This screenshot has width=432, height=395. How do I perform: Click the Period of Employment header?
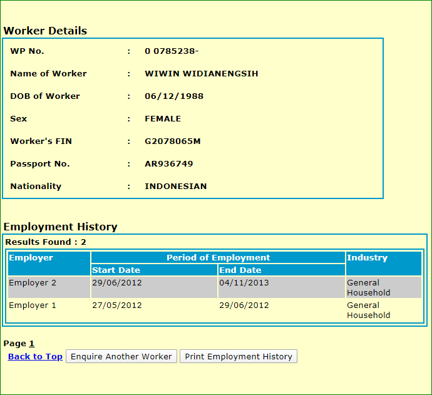[x=218, y=258]
